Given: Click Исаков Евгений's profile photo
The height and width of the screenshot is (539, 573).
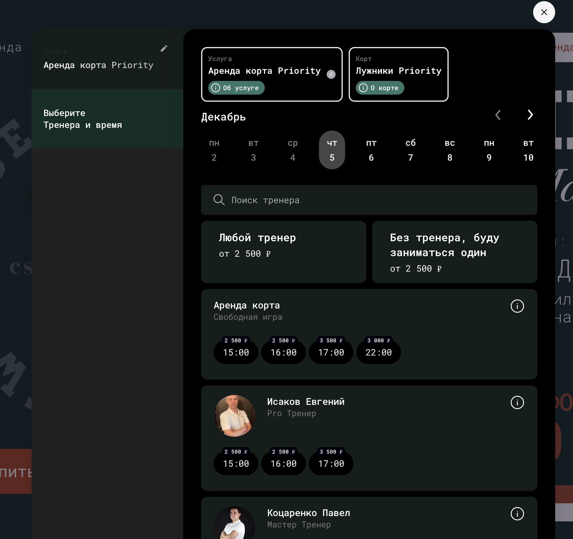Looking at the screenshot, I should 235,416.
